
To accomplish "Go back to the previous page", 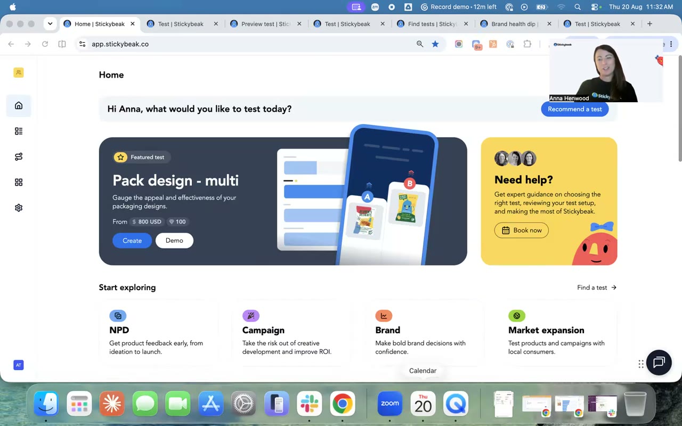I will point(11,44).
